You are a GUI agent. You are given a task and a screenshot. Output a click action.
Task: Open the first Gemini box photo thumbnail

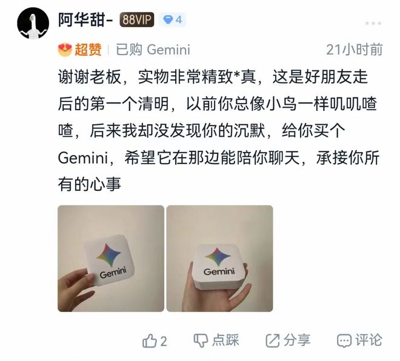111,259
